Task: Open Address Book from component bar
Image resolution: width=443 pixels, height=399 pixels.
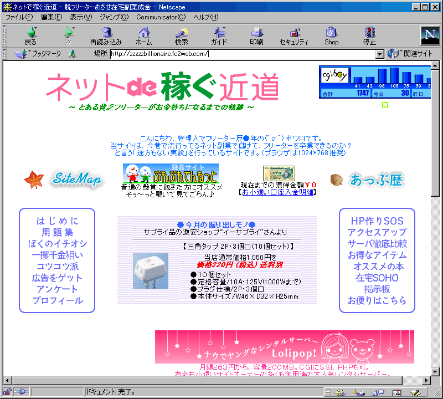Action: [396, 392]
